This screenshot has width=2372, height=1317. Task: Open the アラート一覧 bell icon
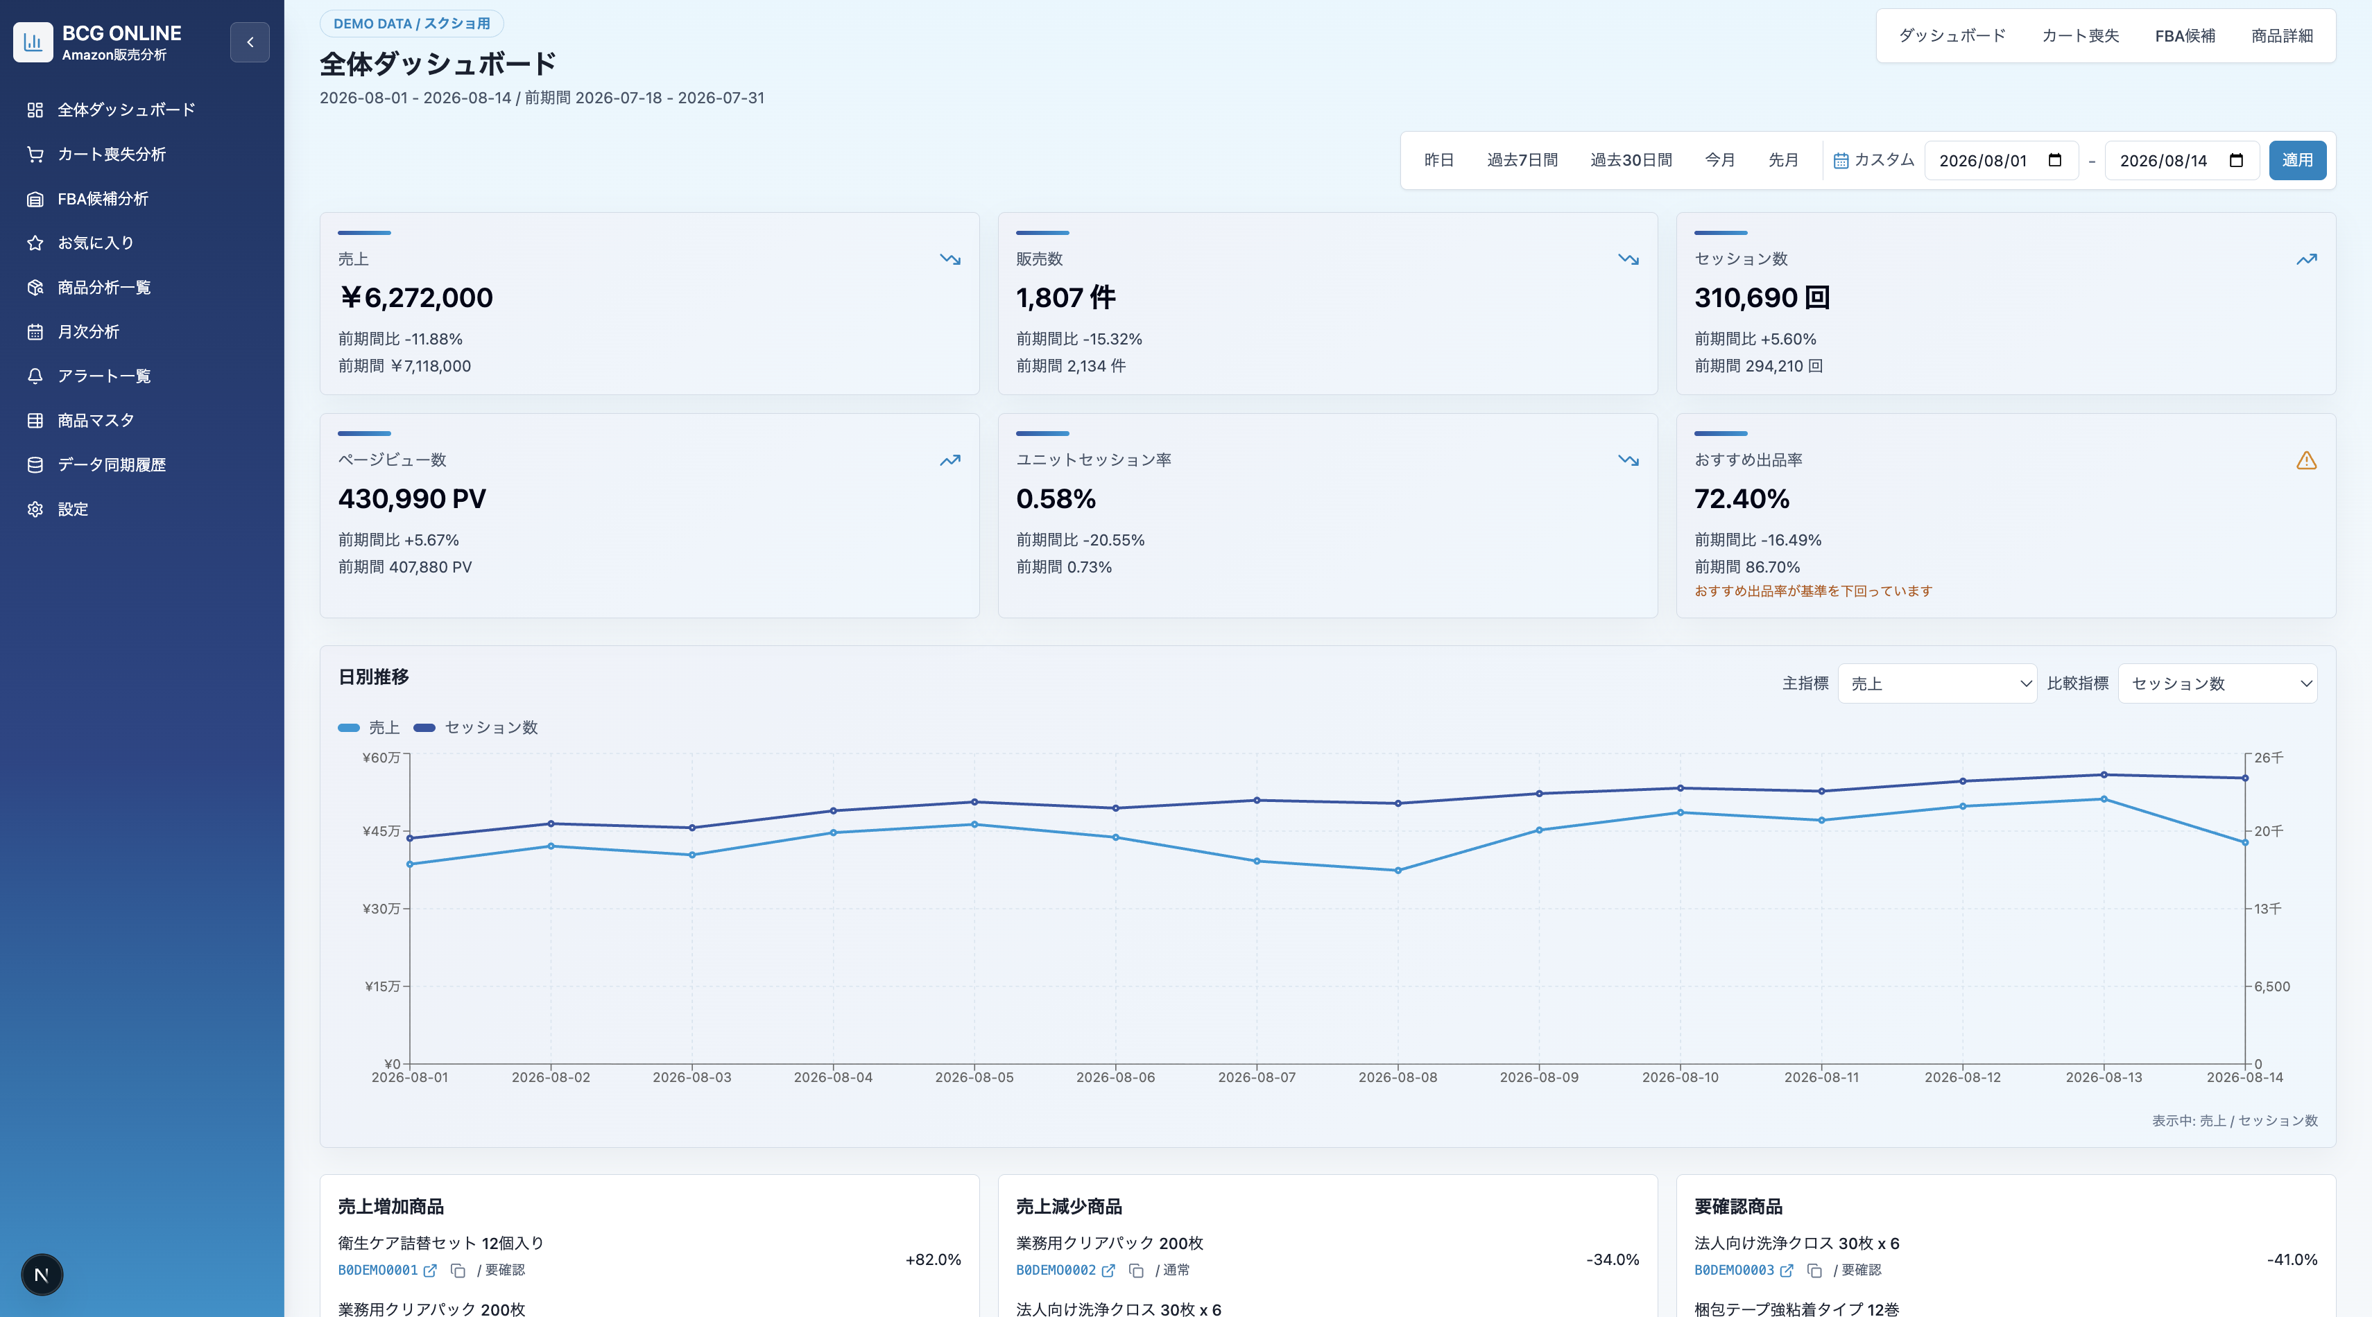click(x=35, y=376)
